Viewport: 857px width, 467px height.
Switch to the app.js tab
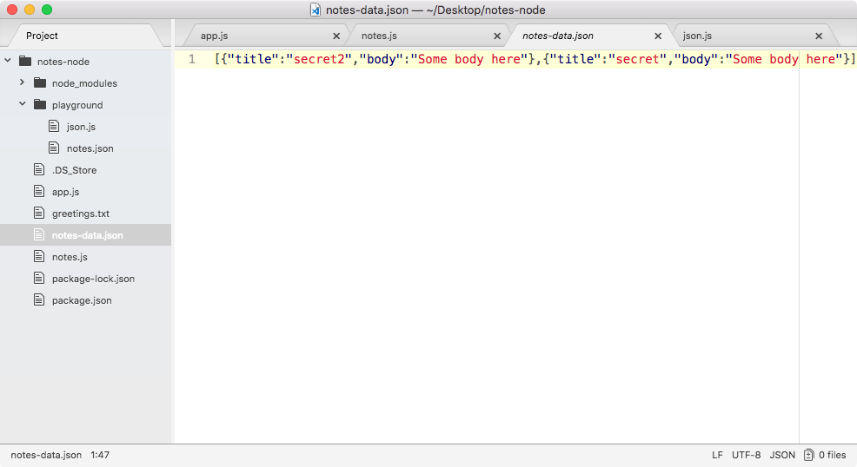point(214,36)
